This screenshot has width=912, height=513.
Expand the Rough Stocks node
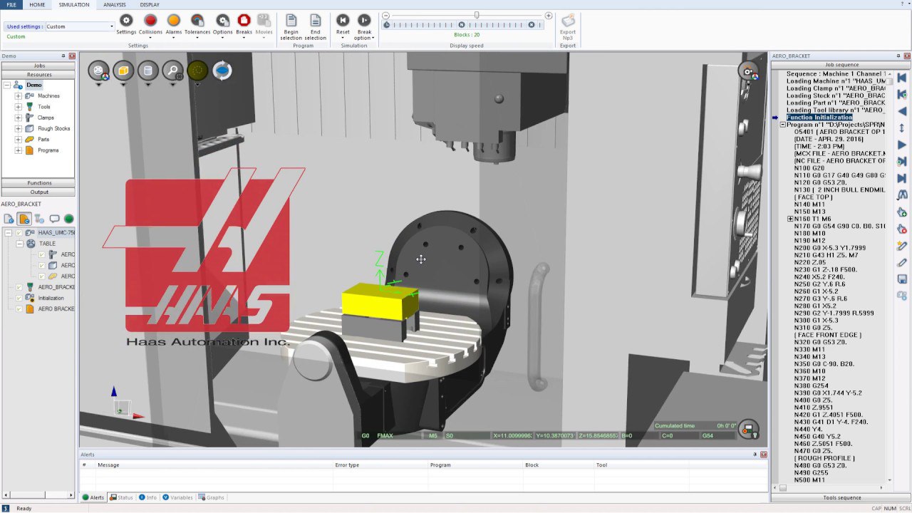pos(18,128)
